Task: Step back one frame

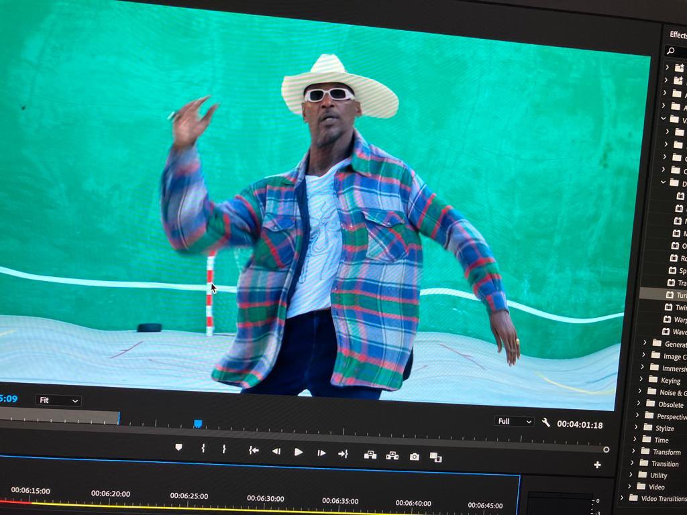Action: (276, 451)
